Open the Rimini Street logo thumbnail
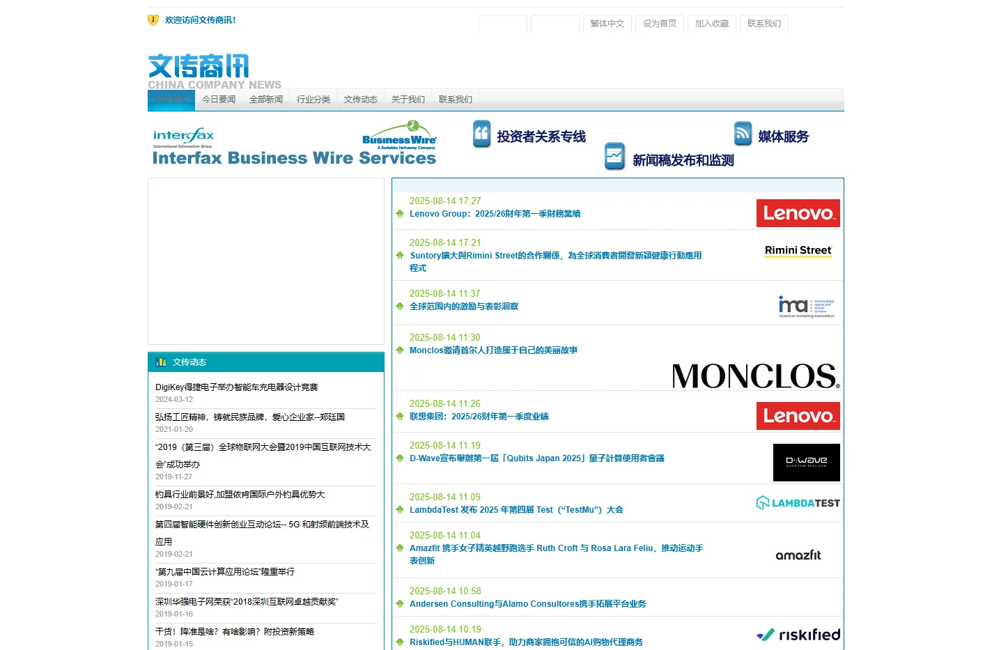Screen dimensions: 992x650 (798, 251)
